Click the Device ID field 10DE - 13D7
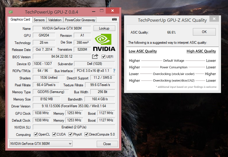This screenshot has width=228, height=157. coord(43,64)
